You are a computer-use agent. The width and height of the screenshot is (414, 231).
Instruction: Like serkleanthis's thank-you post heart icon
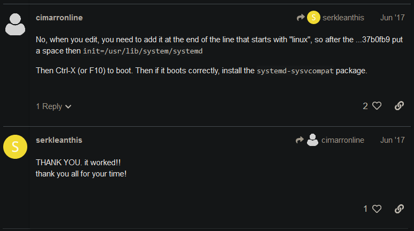point(377,209)
